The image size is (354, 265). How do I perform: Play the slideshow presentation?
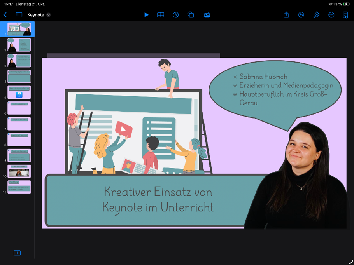pos(146,15)
